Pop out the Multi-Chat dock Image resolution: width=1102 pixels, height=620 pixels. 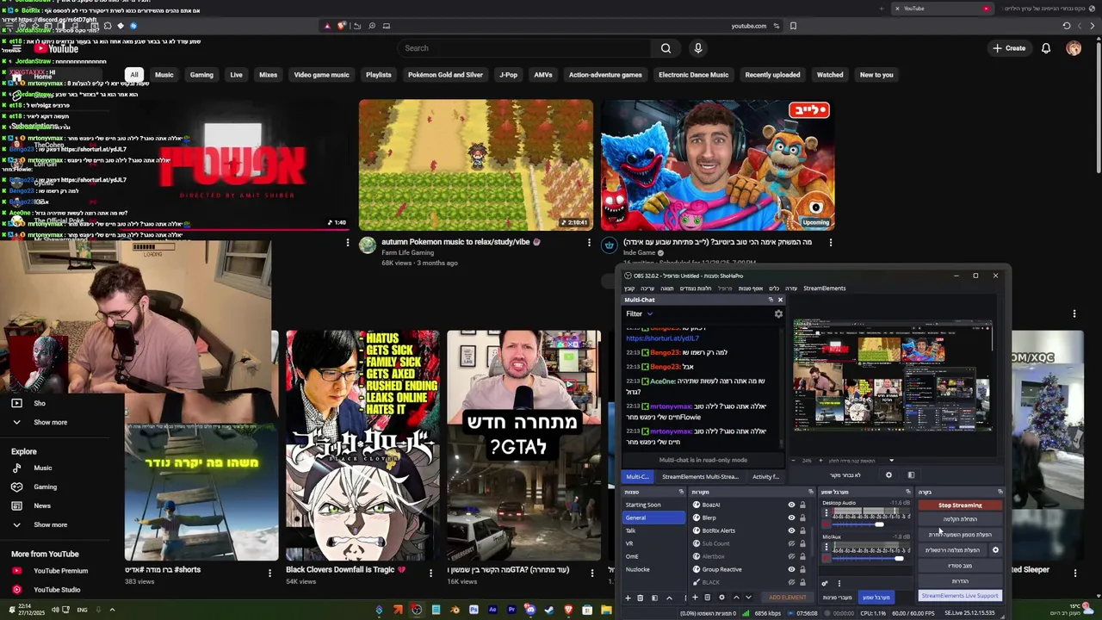coord(771,300)
